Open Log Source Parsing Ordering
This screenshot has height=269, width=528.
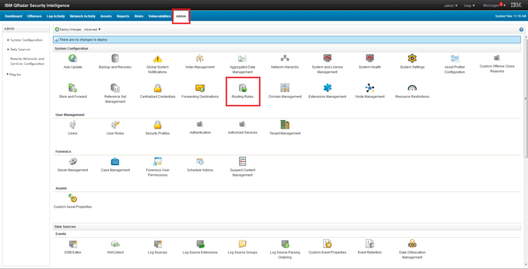tap(285, 244)
